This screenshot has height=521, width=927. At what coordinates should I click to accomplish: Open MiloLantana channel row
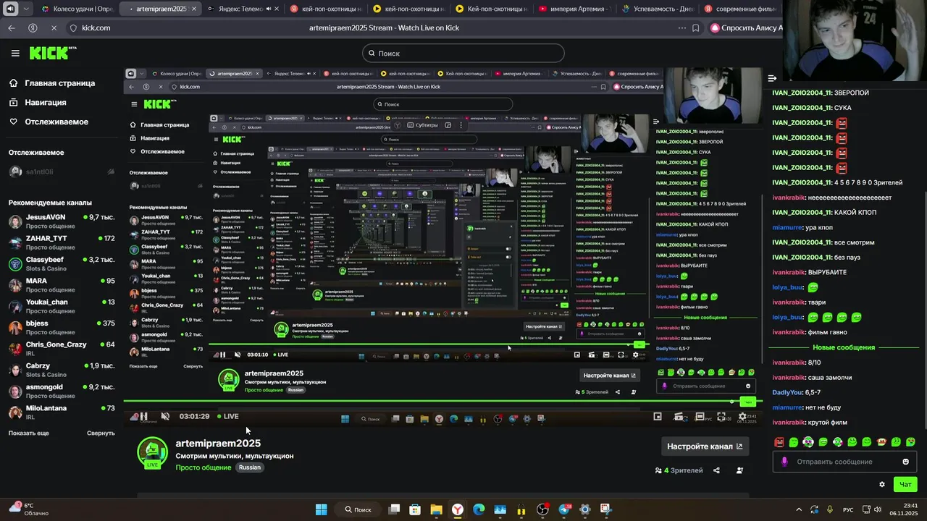62,412
